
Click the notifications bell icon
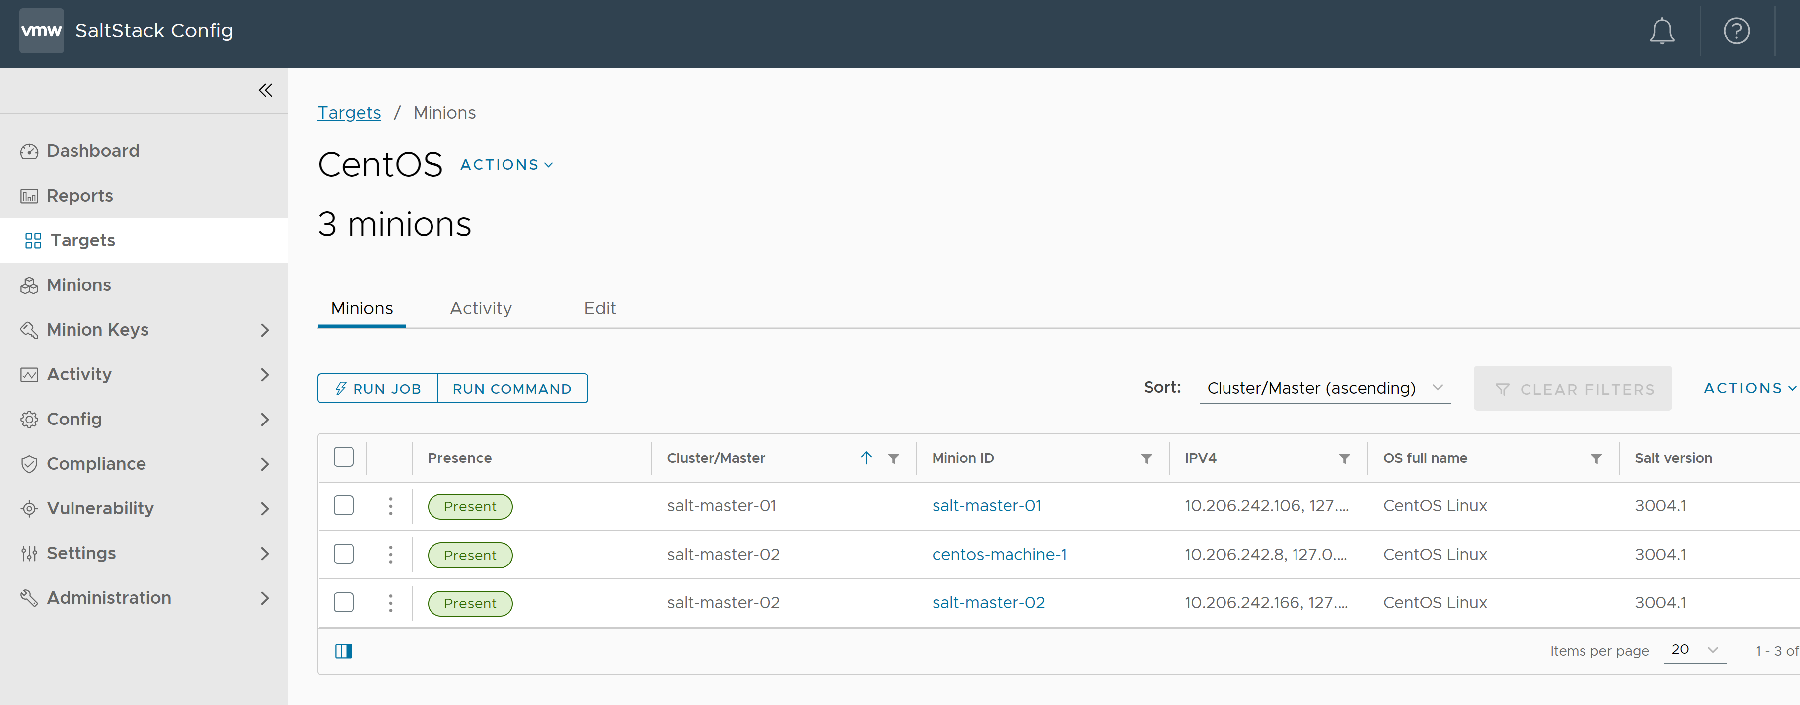1661,31
